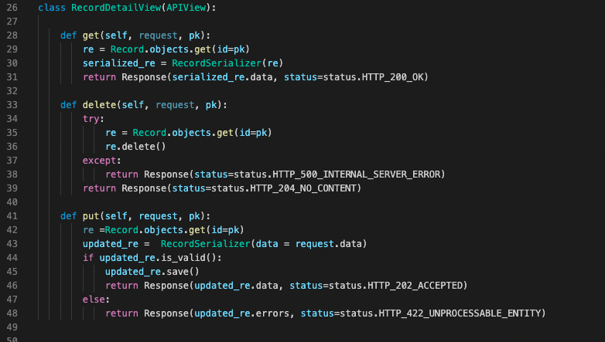605x342 pixels.
Task: Click the is_valid method call
Action: (x=183, y=258)
